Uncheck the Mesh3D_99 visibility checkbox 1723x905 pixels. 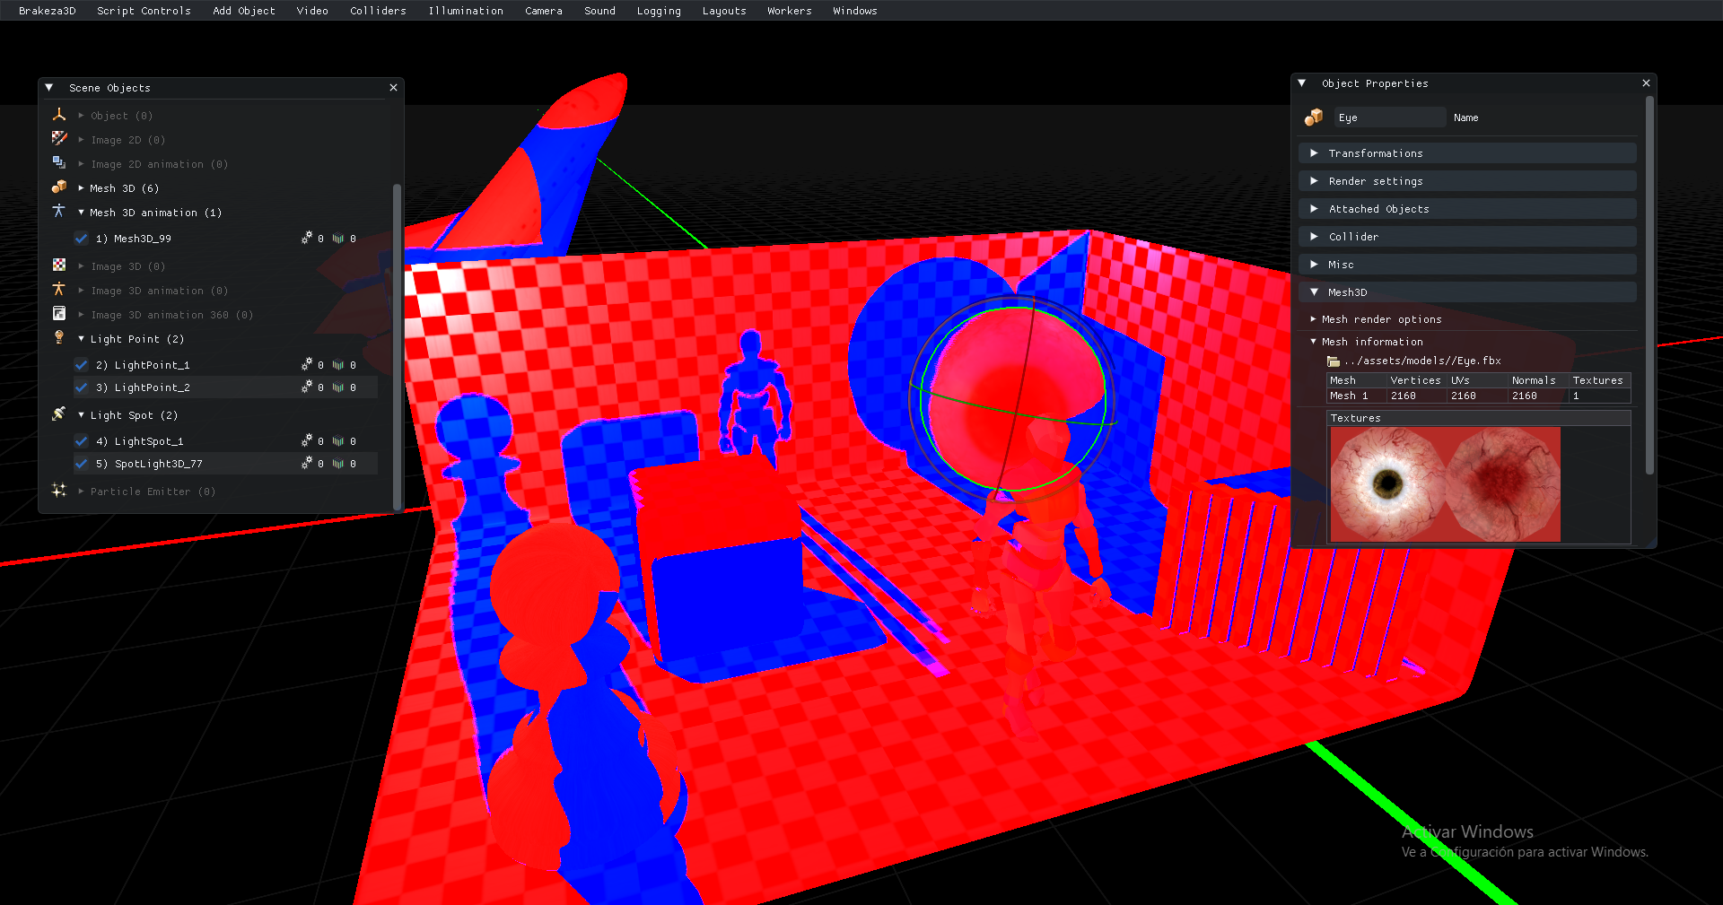coord(82,239)
